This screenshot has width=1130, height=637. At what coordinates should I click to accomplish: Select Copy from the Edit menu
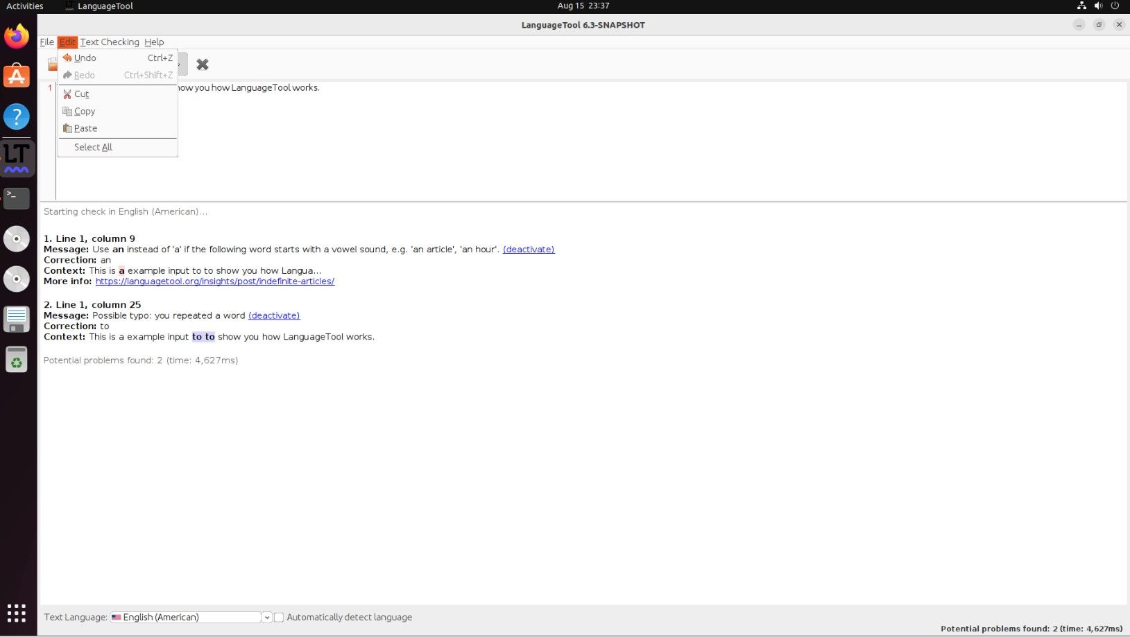pyautogui.click(x=84, y=111)
